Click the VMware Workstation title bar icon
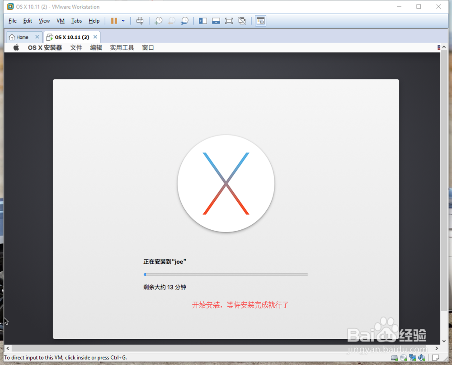 [x=10, y=6]
